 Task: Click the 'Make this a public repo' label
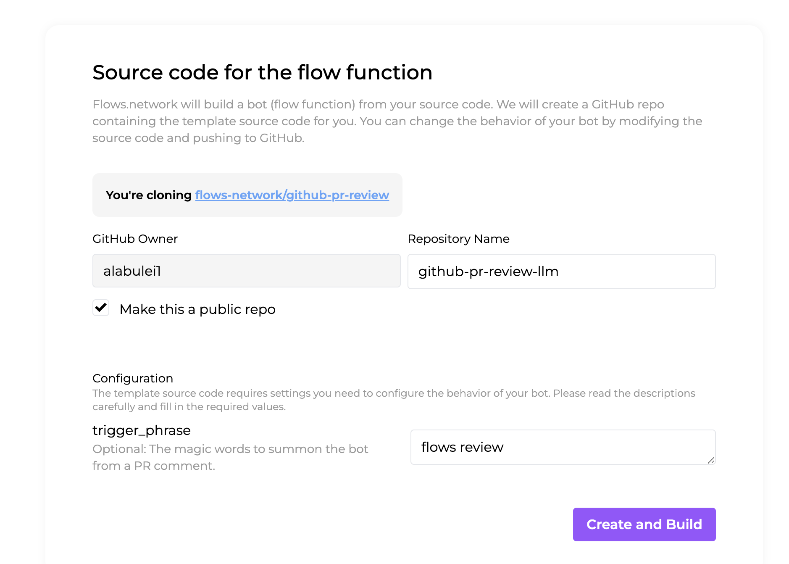coord(197,309)
